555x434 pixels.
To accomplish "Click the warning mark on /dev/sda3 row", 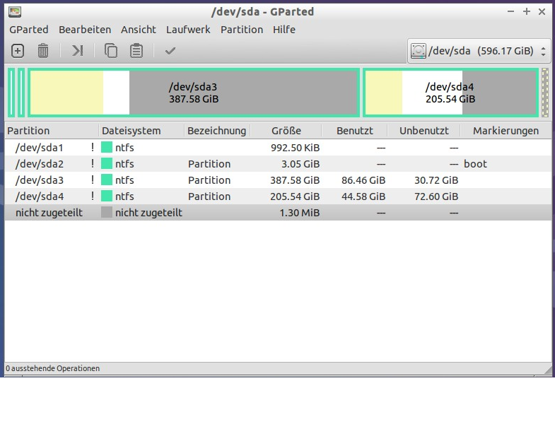I will (93, 180).
